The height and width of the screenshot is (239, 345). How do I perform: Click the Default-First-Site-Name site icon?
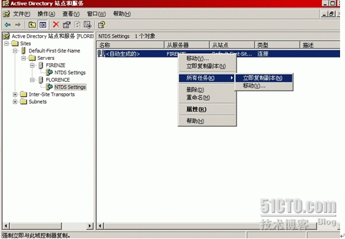click(x=23, y=51)
